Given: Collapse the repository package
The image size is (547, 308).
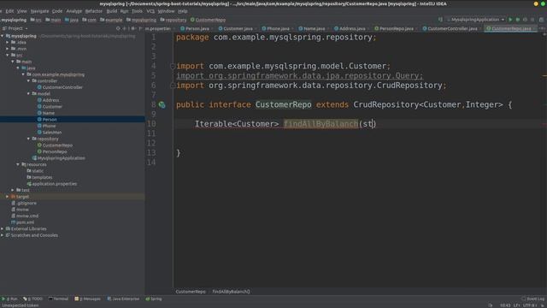Looking at the screenshot, I should [x=28, y=139].
